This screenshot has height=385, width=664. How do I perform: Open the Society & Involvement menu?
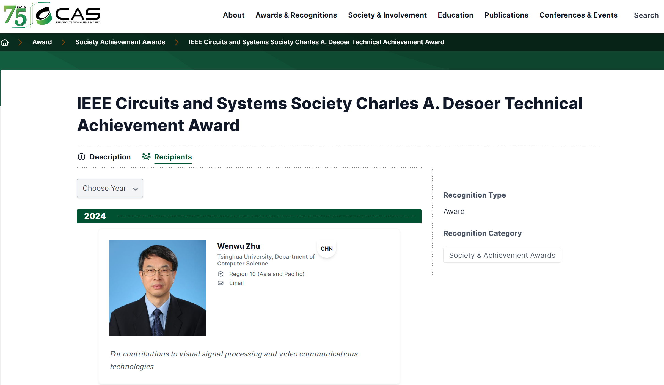[x=387, y=15]
